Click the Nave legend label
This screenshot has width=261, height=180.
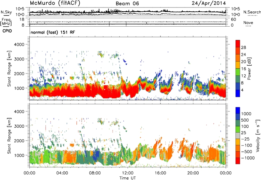click(248, 23)
